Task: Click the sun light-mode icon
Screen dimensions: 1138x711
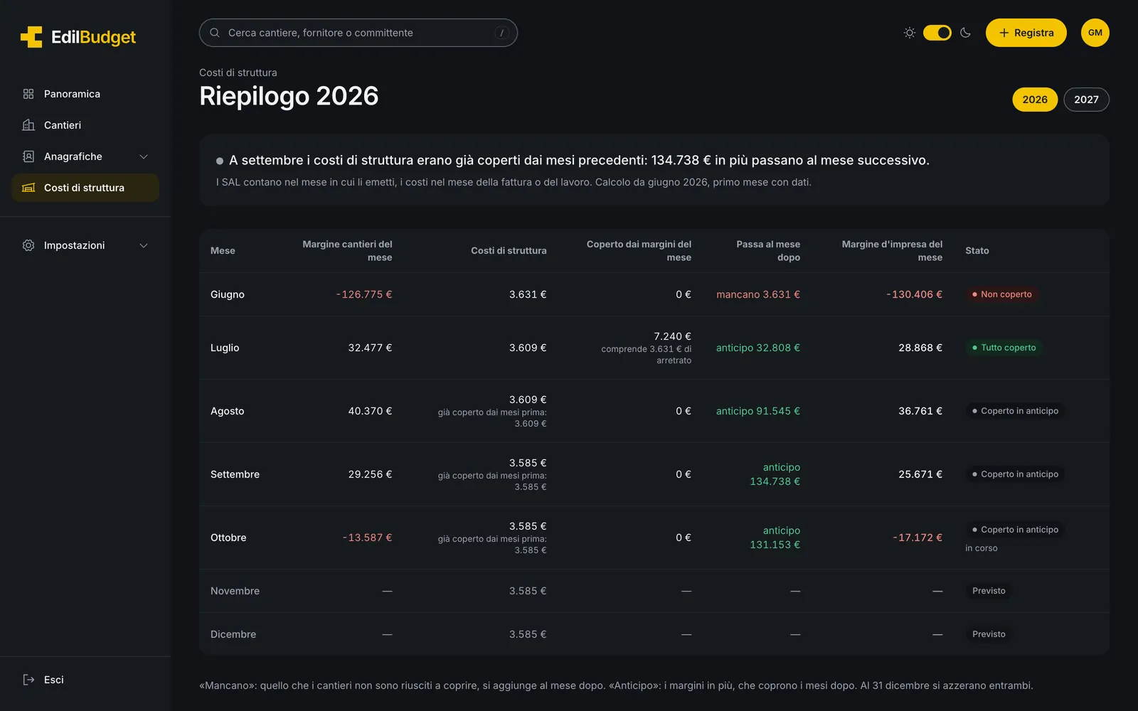Action: 909,33
